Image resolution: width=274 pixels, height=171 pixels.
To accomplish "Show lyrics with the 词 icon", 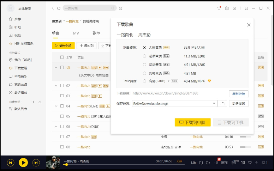I will pos(243,163).
